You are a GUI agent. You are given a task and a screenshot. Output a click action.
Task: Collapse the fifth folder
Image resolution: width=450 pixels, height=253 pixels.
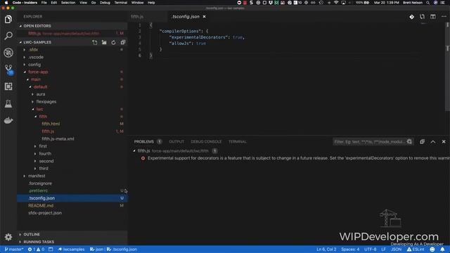(x=43, y=117)
